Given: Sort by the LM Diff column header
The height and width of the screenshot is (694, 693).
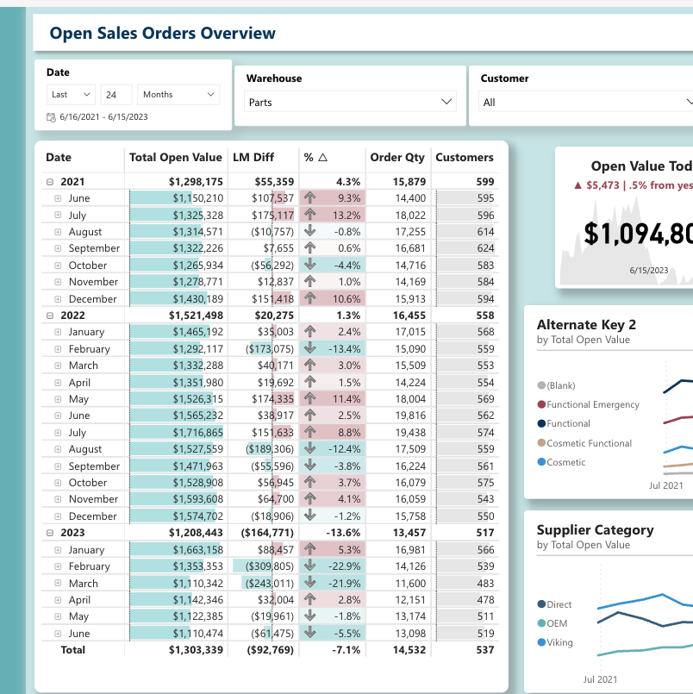Looking at the screenshot, I should 253,158.
